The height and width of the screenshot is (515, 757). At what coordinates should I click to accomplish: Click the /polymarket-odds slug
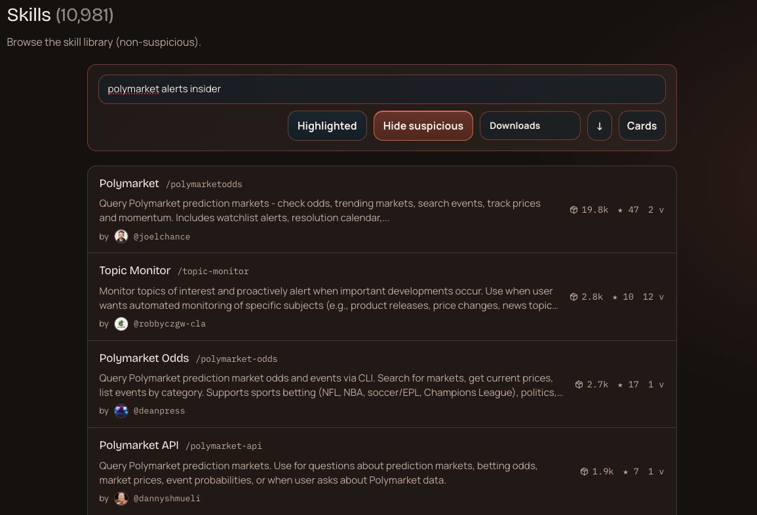point(237,359)
